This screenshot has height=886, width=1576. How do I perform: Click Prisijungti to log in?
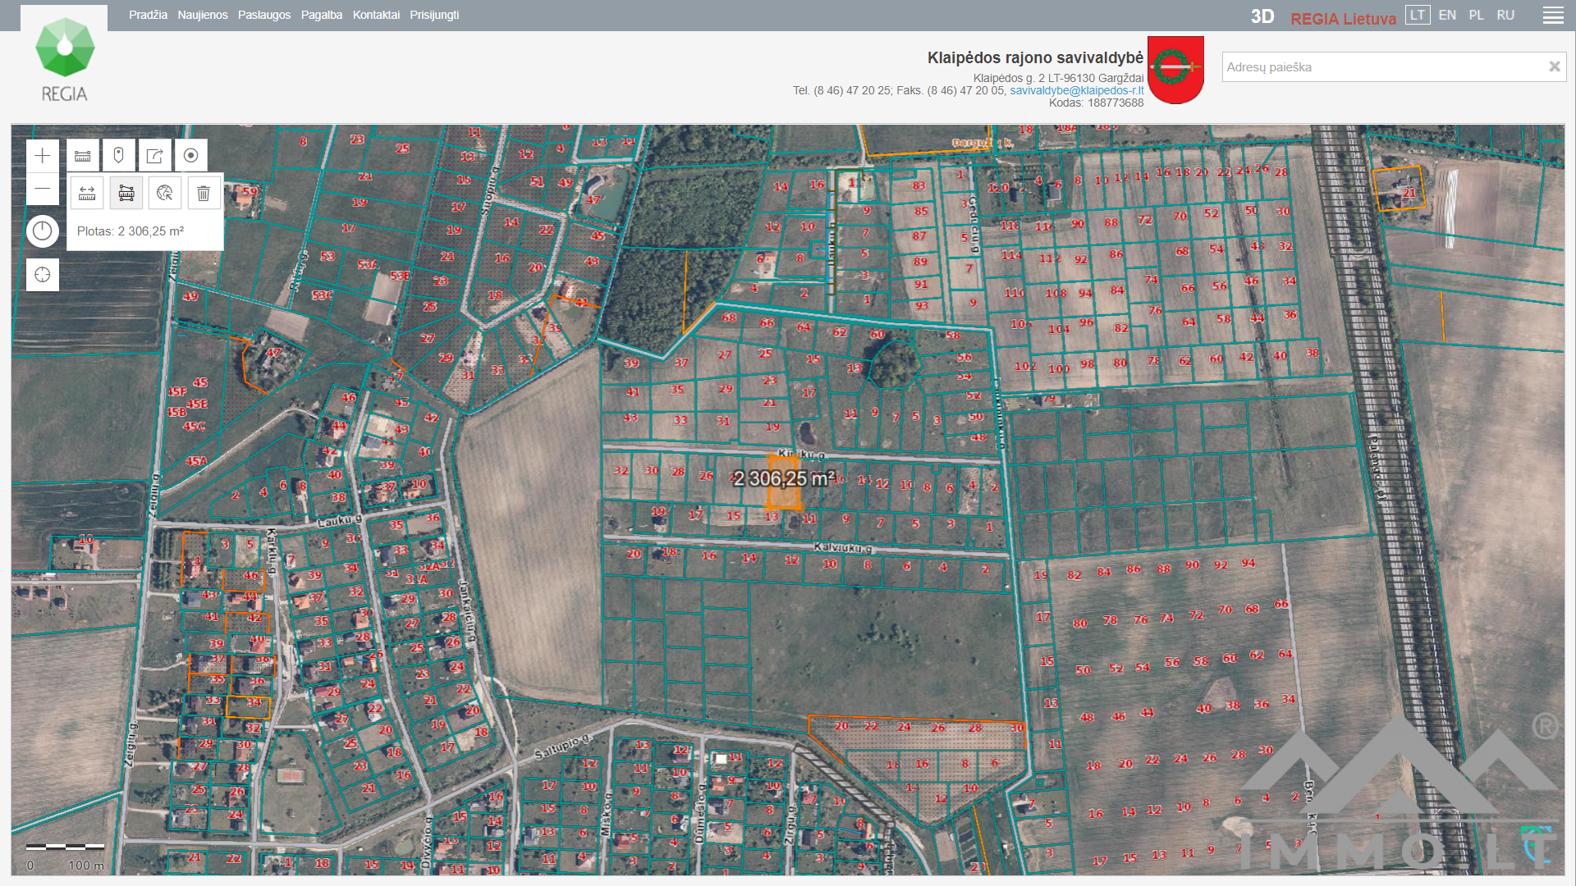[x=434, y=15]
